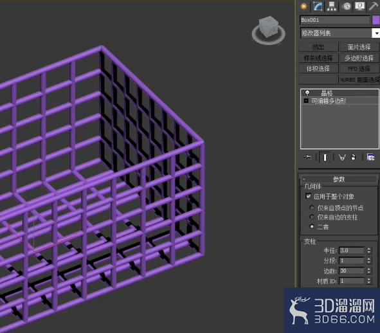Click Make Unique icon
The height and width of the screenshot is (333, 380).
(x=342, y=157)
